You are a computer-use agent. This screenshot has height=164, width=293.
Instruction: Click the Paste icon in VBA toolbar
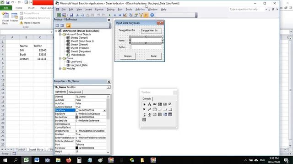(x=87, y=15)
